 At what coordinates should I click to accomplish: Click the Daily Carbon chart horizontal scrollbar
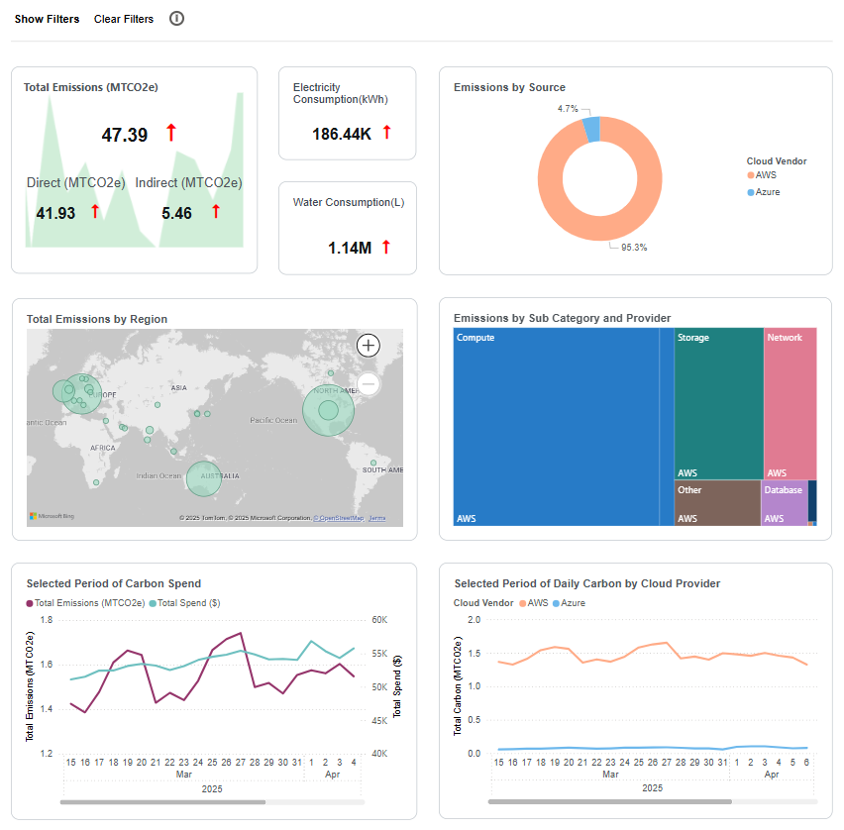point(609,801)
